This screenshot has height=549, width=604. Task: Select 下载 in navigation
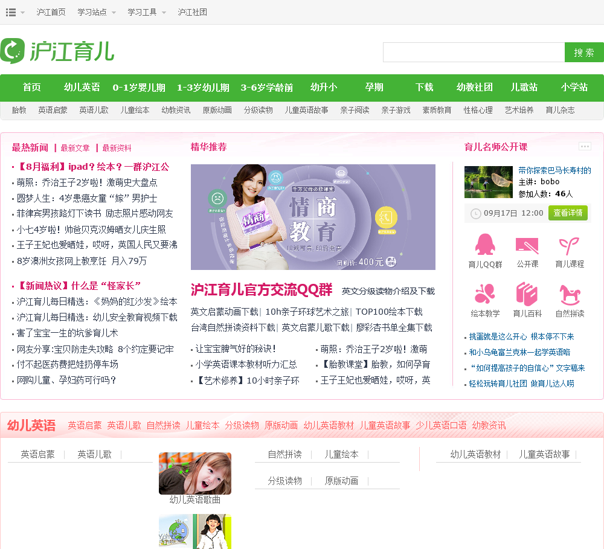(424, 88)
